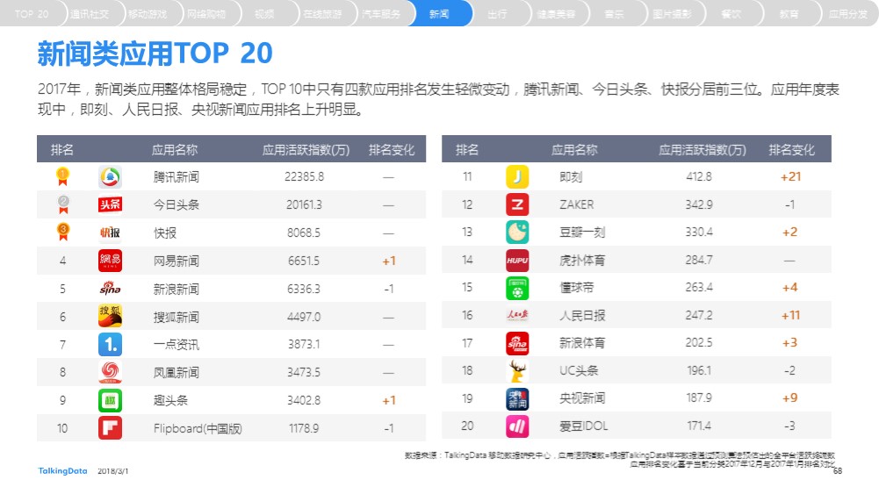This screenshot has height=494, width=879.
Task: Switch to the 通讯社交 tab
Action: click(x=90, y=13)
